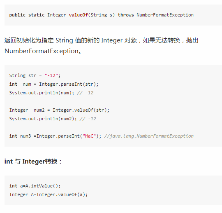222x213 pixels.
Task: Click the heading int 与 Integer转换
Action: (x=33, y=162)
